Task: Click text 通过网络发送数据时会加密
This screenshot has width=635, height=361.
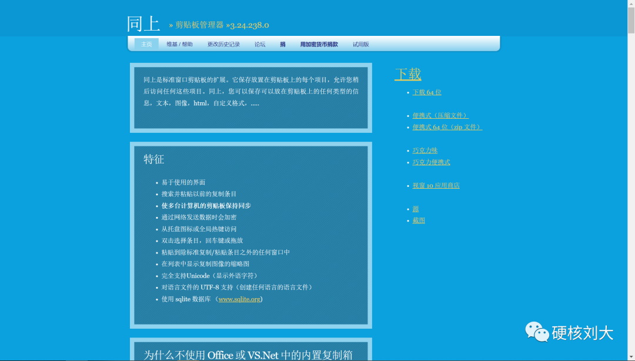Action: coord(199,217)
